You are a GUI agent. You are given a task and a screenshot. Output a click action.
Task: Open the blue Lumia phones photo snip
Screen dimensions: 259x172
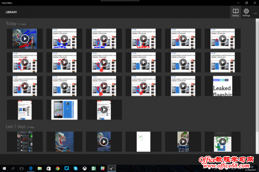64,110
